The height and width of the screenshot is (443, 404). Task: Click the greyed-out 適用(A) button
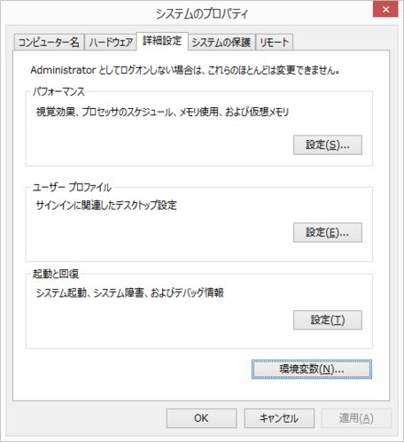pyautogui.click(x=356, y=418)
